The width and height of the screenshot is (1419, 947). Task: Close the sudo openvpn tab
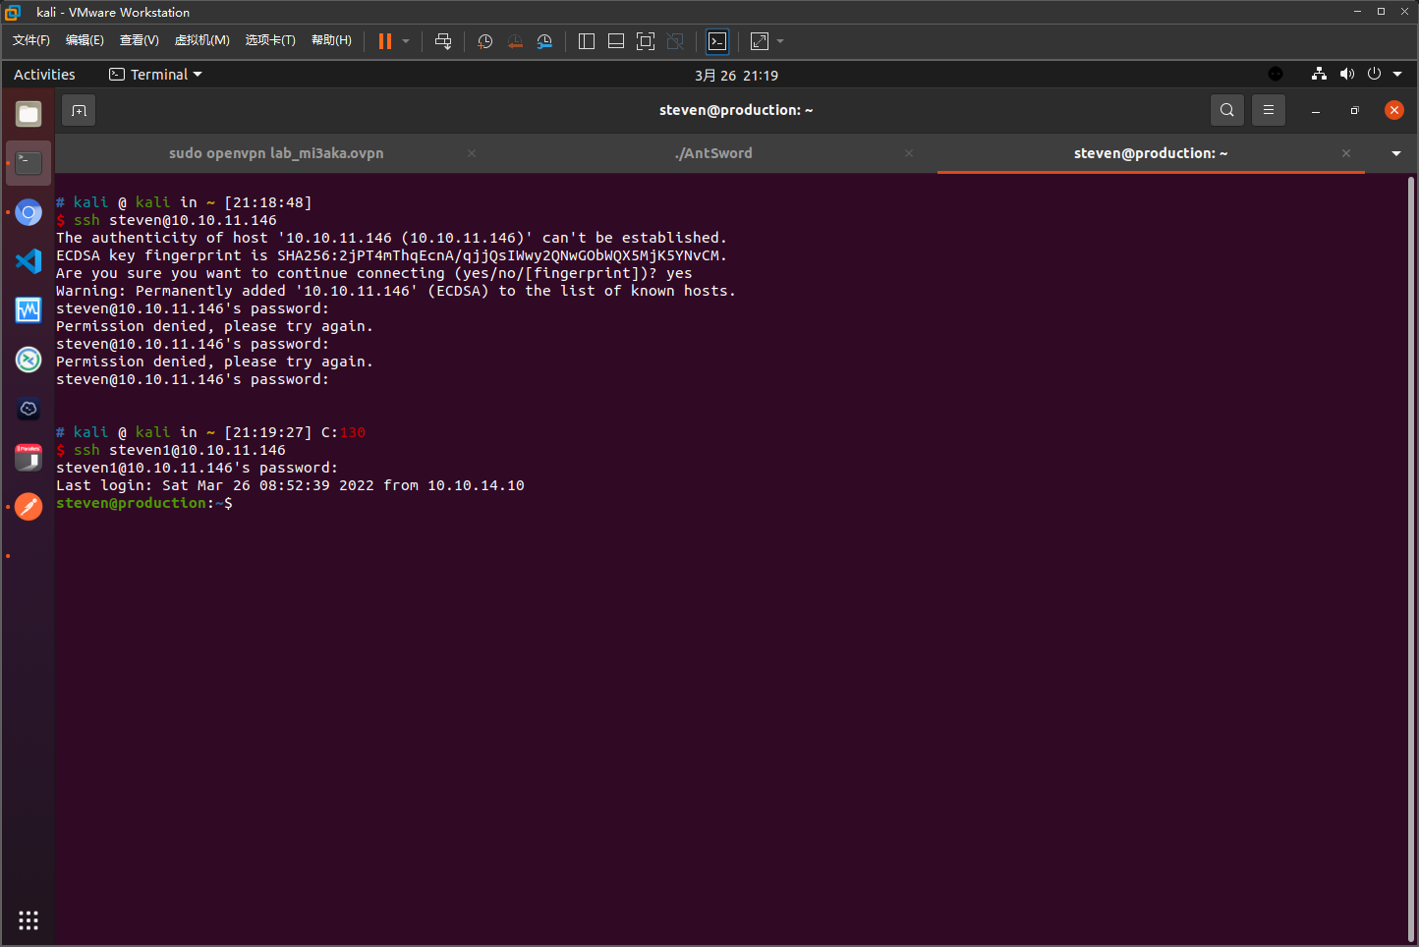pyautogui.click(x=472, y=153)
